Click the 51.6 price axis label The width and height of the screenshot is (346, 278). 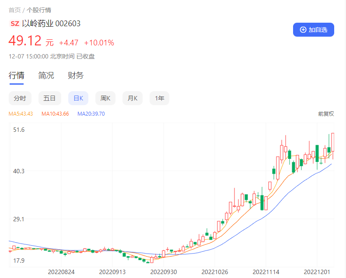19,130
